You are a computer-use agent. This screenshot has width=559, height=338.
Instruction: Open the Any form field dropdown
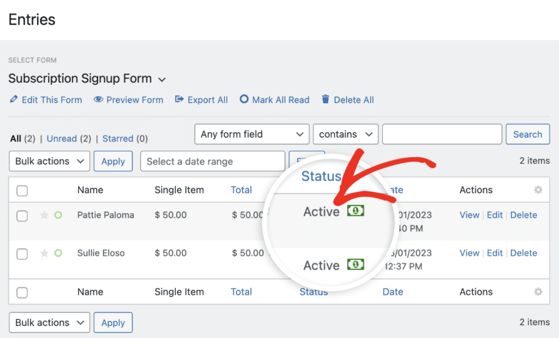[251, 134]
